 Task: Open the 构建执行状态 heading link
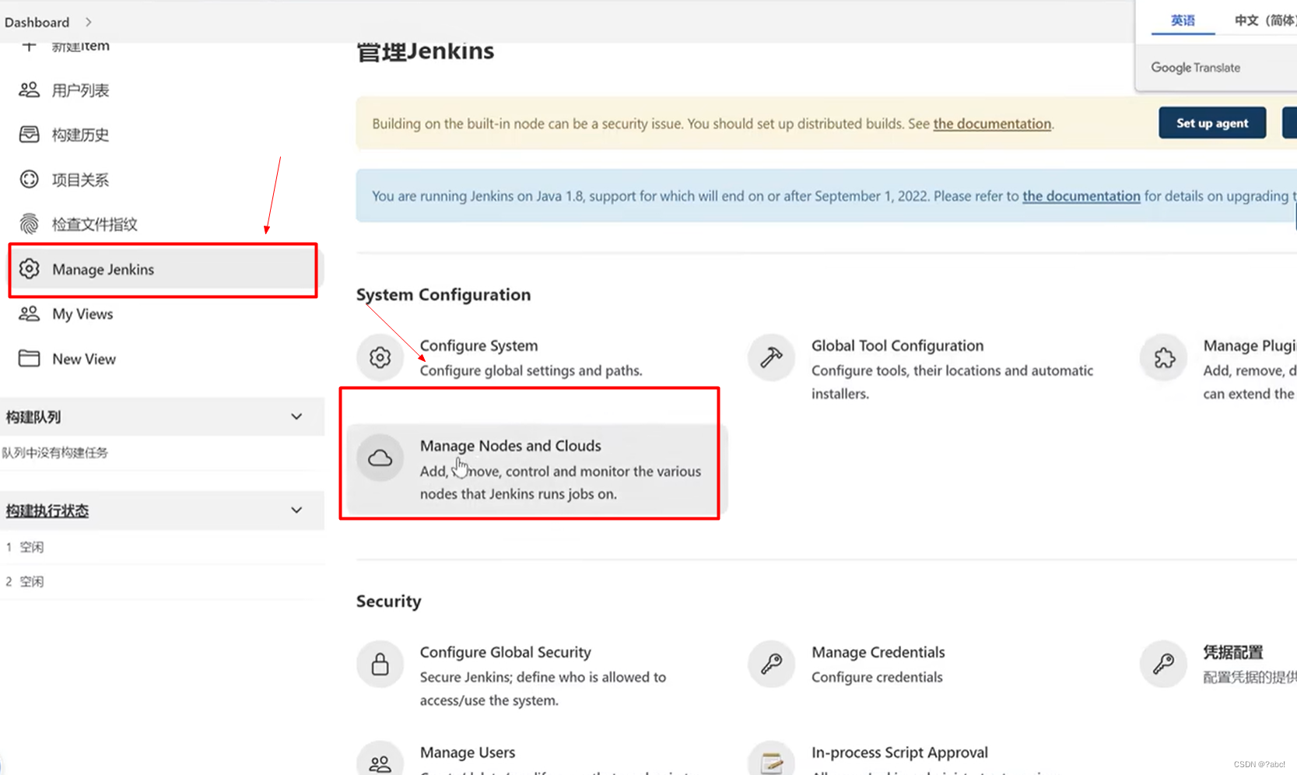coord(47,510)
